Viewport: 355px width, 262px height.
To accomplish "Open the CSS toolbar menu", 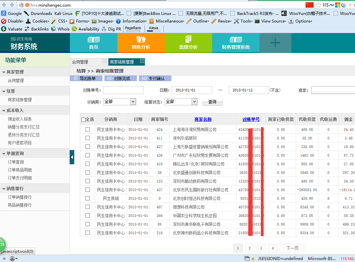I will click(60, 21).
